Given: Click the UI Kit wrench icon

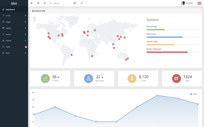Looking at the screenshot, I should point(3,16).
